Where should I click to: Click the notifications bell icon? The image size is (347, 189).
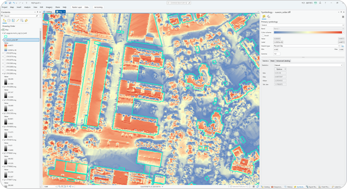pos(320,3)
